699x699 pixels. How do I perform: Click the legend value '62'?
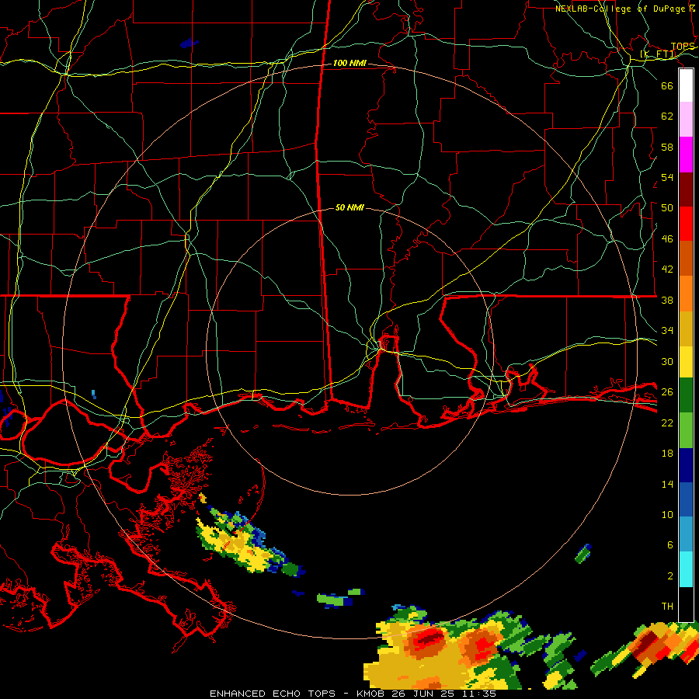point(667,116)
